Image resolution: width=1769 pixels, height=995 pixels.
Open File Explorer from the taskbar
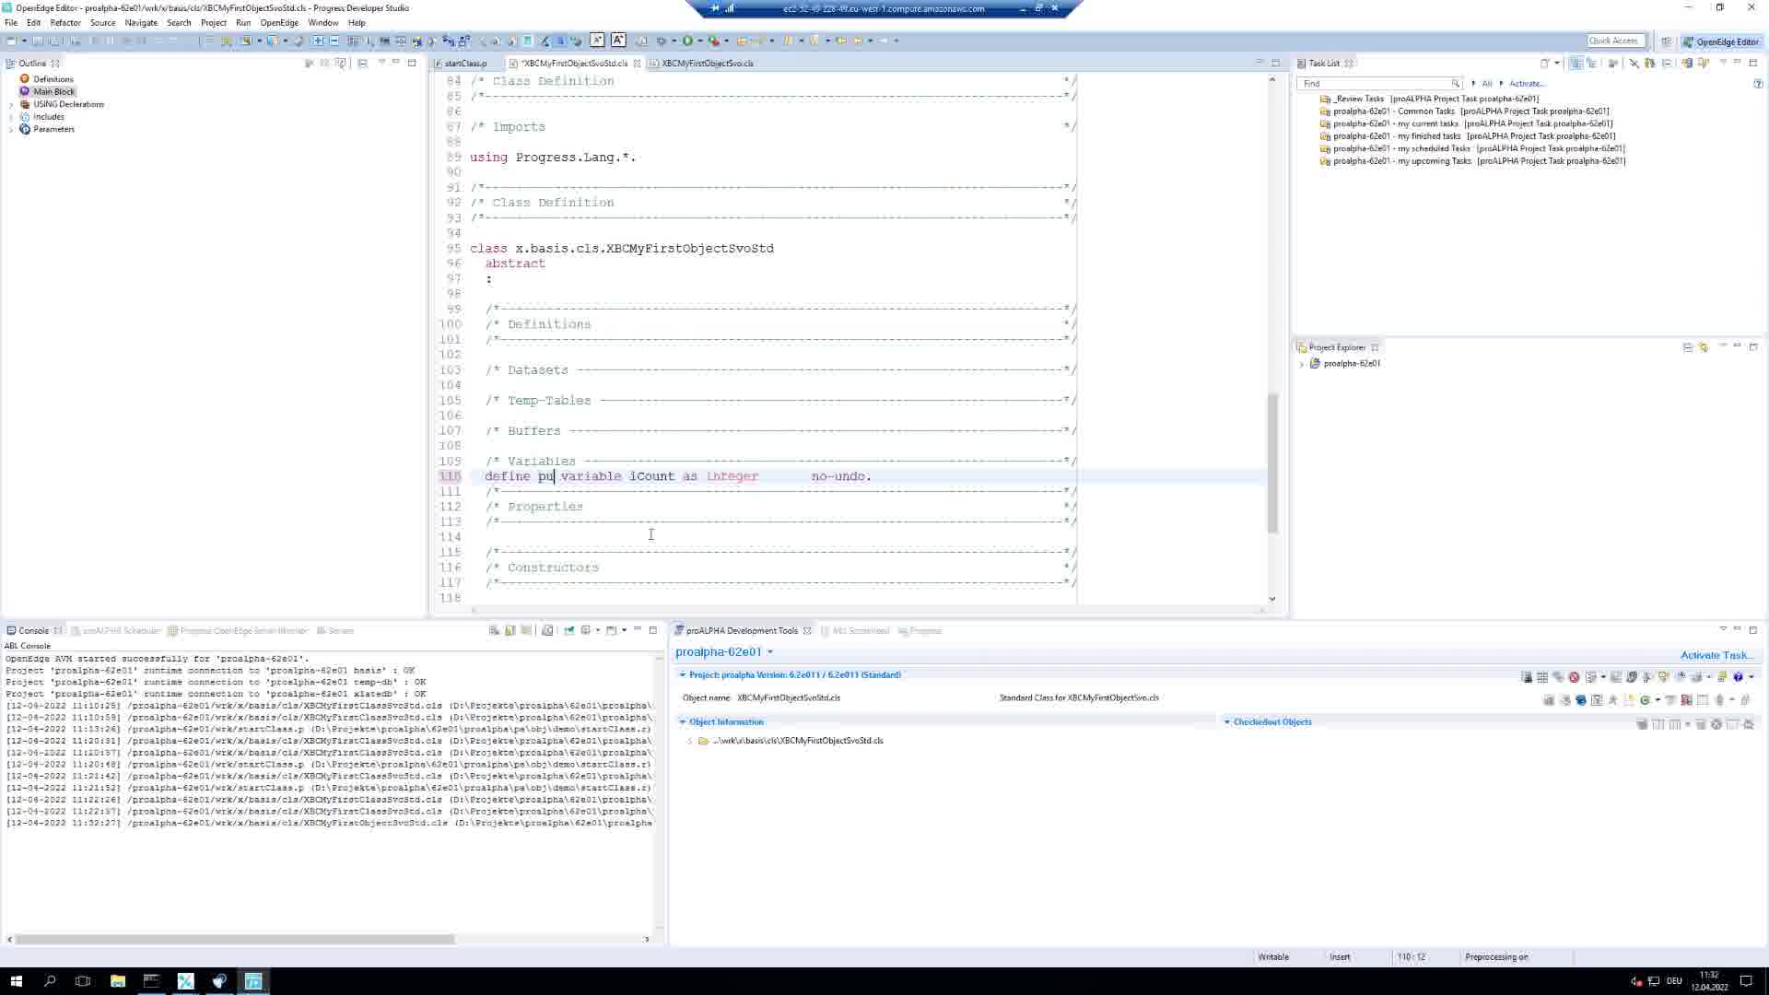click(118, 981)
